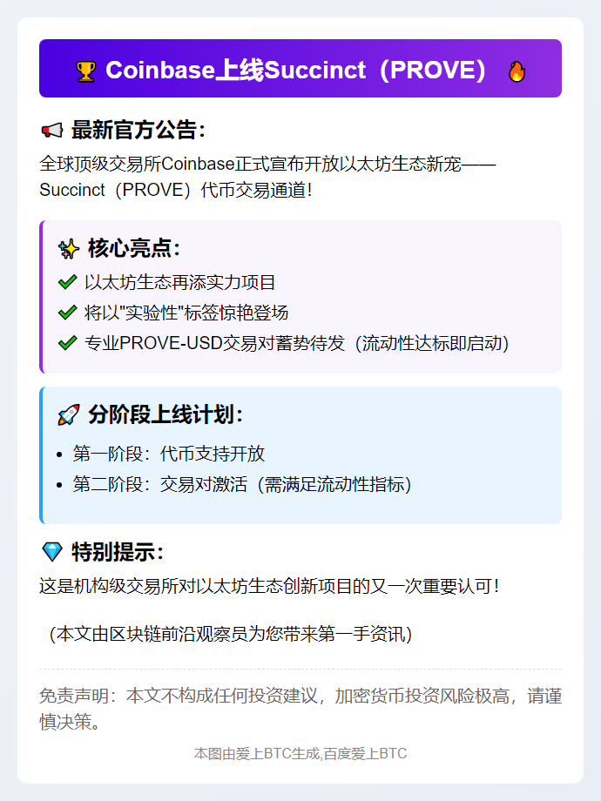Click the diamond icon next to 特别提示
The image size is (601, 801).
(x=51, y=551)
